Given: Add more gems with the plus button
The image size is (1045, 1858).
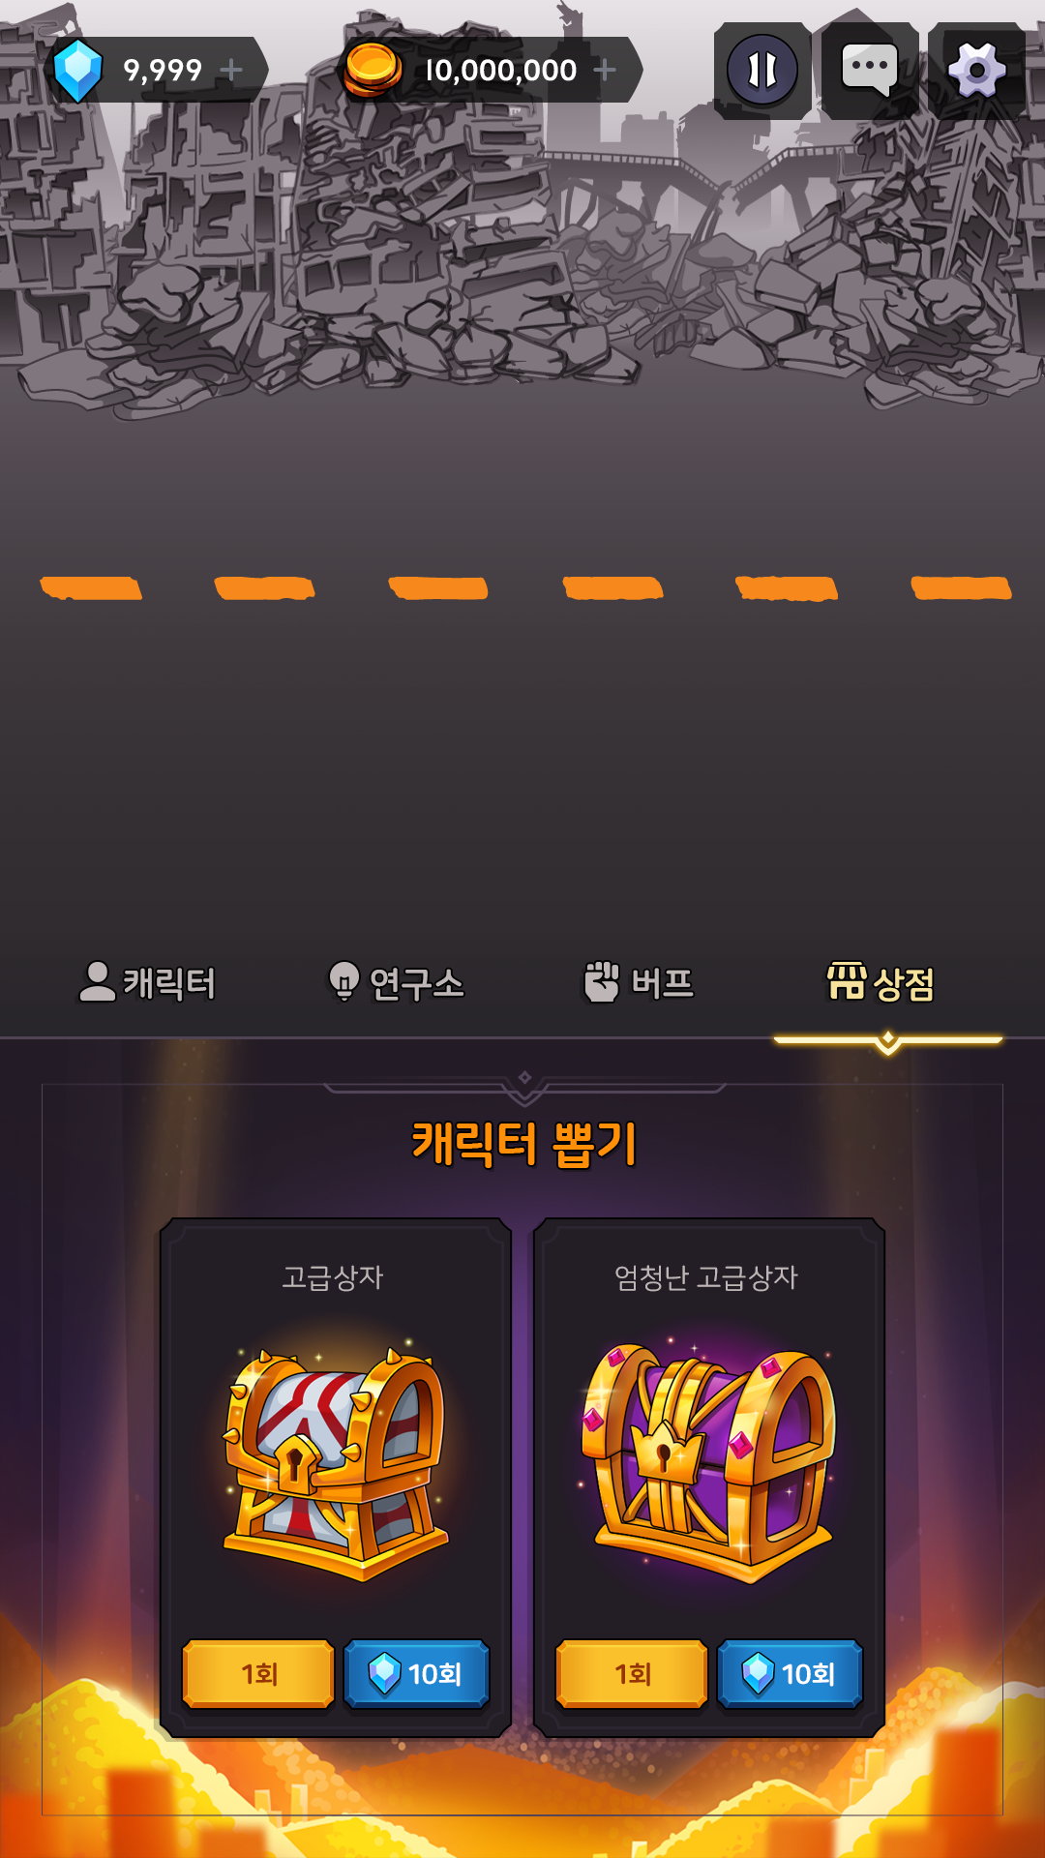Looking at the screenshot, I should click(230, 70).
